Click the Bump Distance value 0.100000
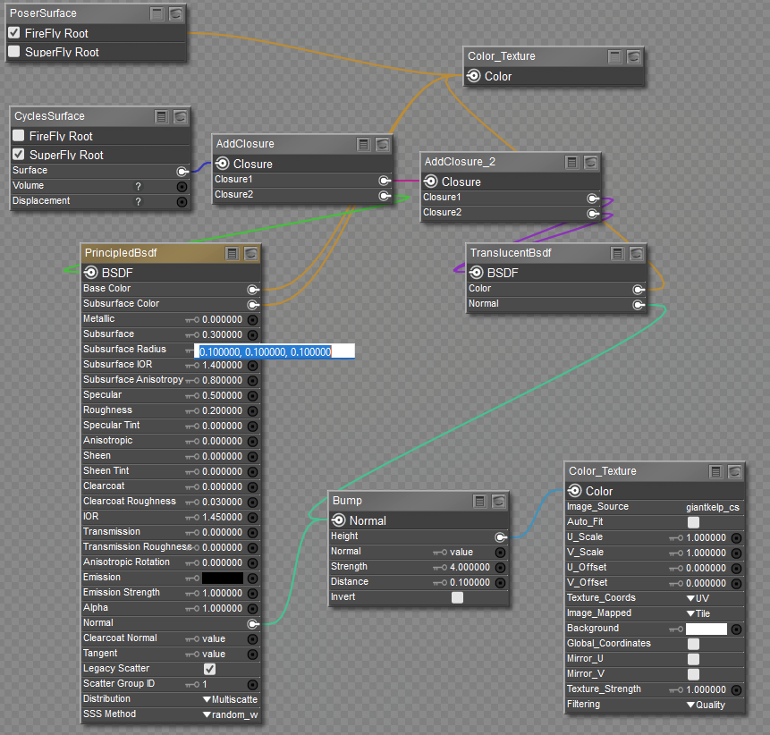Viewport: 770px width, 735px height. [470, 583]
